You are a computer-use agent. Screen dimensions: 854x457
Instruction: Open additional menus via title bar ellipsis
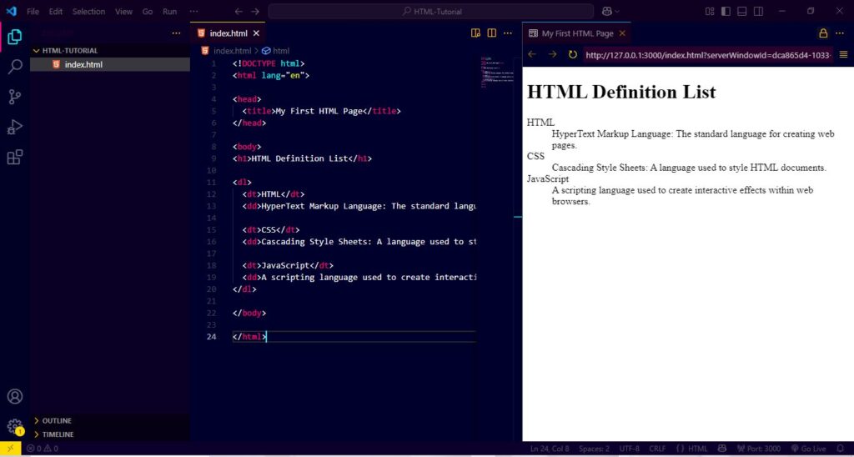[193, 11]
